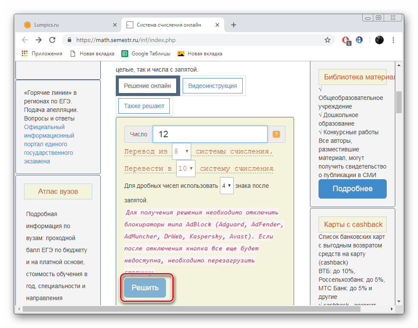This screenshot has width=418, height=328.
Task: Click the Число label
Action: pyautogui.click(x=138, y=134)
